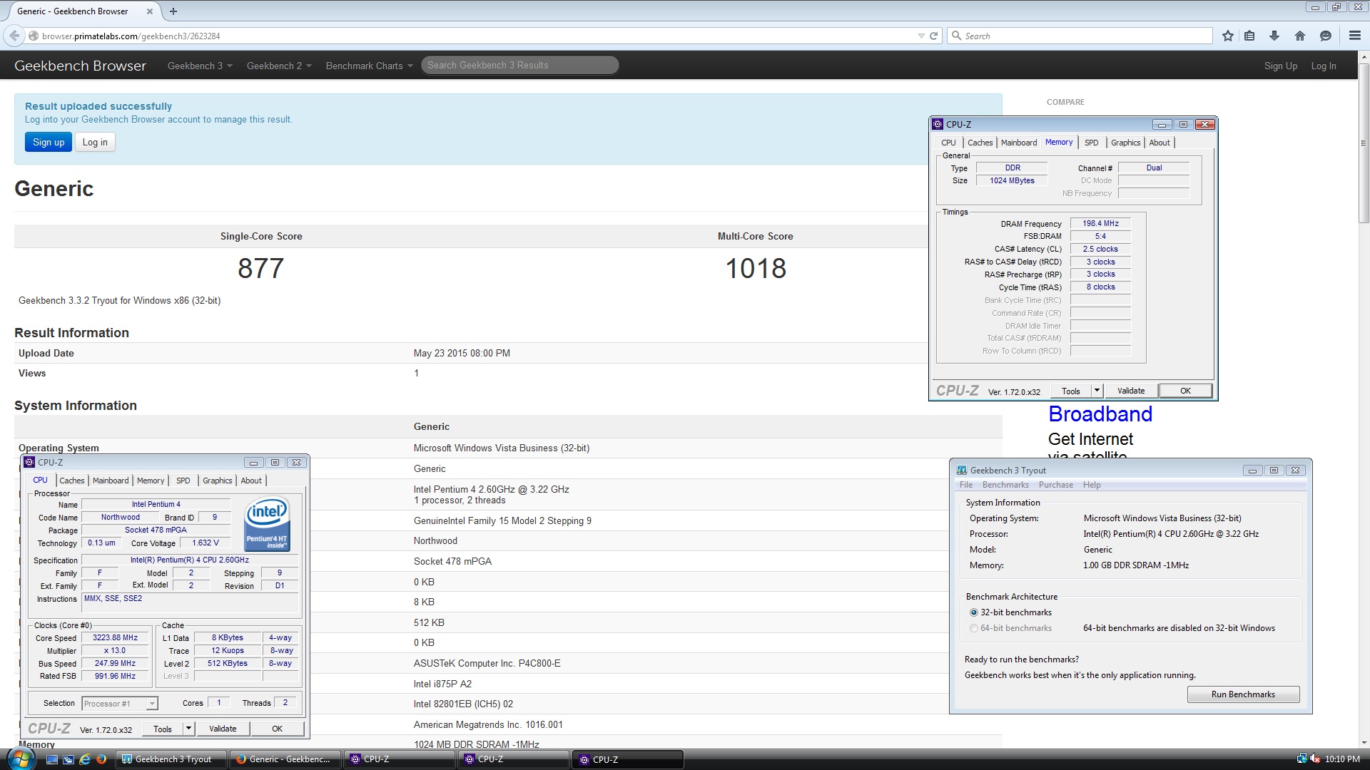Click the muted volume tray icon
The height and width of the screenshot is (770, 1370).
[1314, 759]
